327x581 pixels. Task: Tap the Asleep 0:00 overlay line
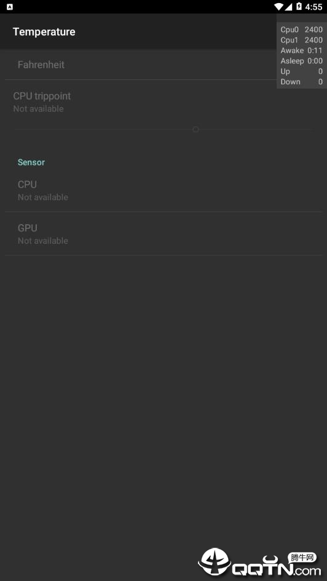point(301,61)
